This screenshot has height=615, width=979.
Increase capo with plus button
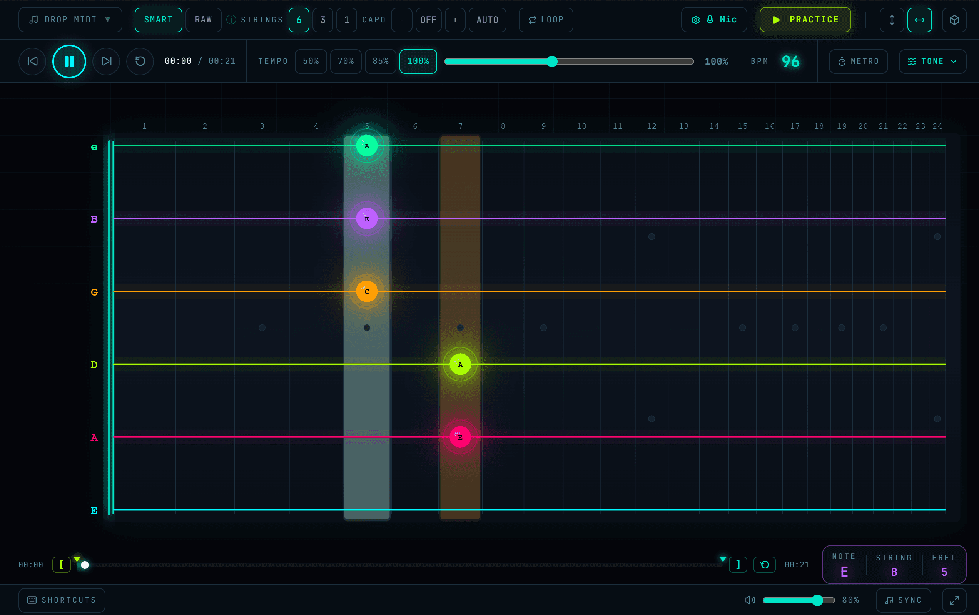click(455, 20)
